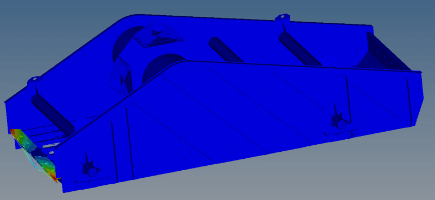Select the shortest middle cross tube
This screenshot has width=435, height=200.
click(225, 49)
